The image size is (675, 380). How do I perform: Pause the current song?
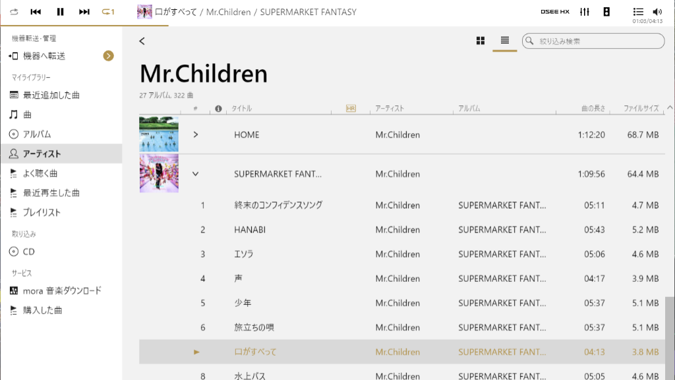[x=60, y=12]
